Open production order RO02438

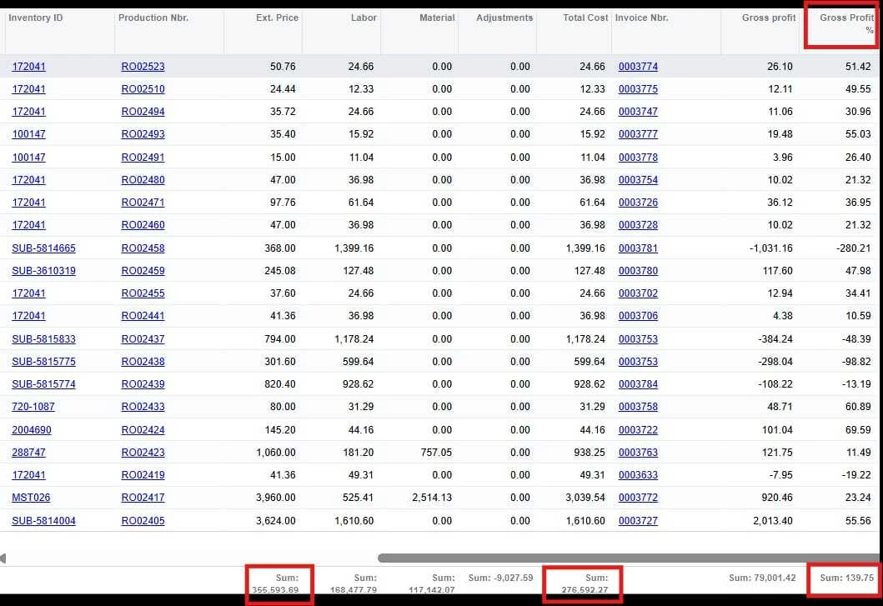pyautogui.click(x=143, y=362)
